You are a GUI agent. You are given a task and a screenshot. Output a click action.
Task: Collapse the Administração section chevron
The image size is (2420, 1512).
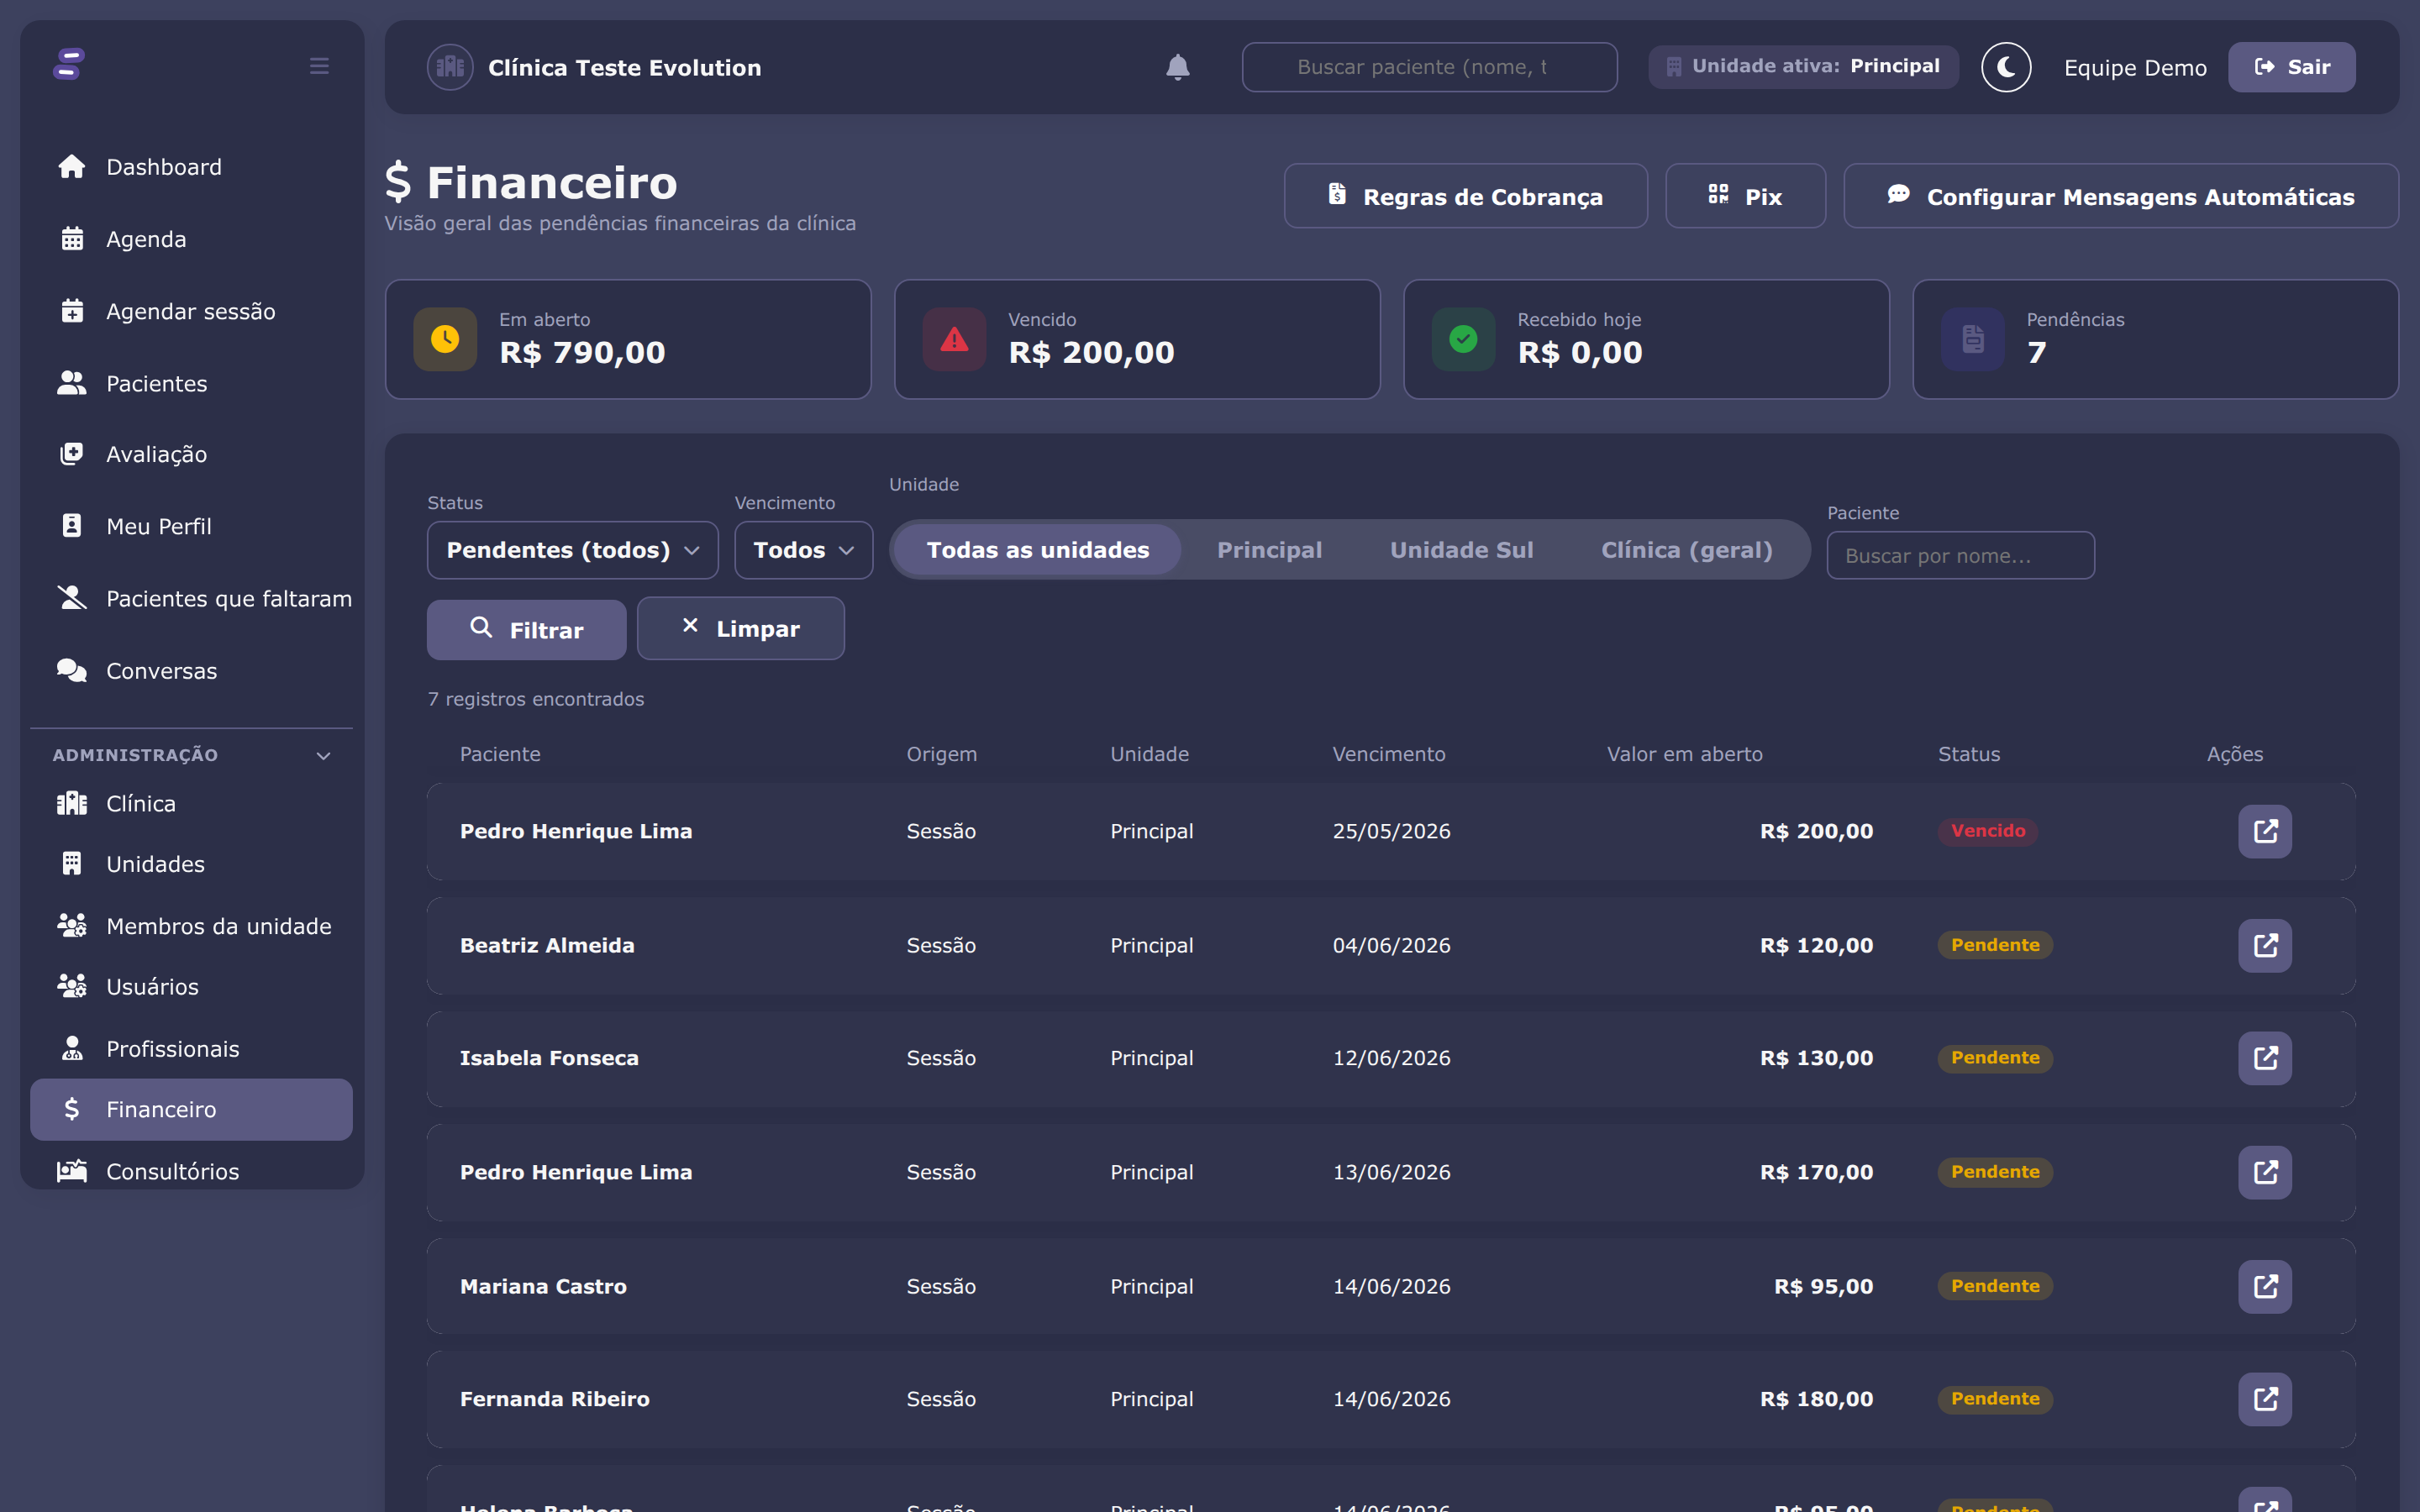coord(323,755)
